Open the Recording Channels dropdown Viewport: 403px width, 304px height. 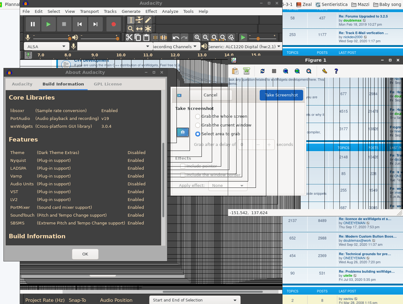[x=176, y=47]
